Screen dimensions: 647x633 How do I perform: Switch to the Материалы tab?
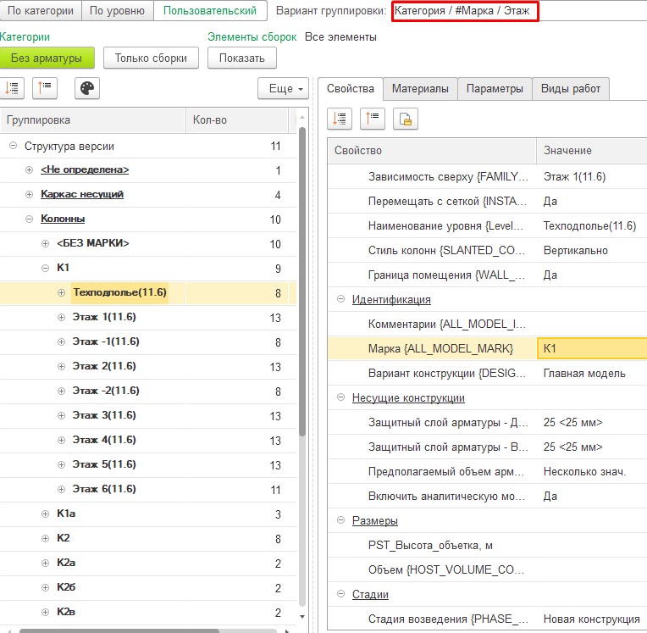point(420,88)
